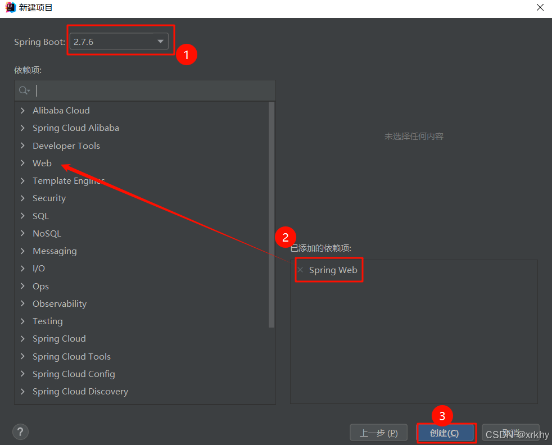
Task: Expand the Testing category
Action: (22, 321)
